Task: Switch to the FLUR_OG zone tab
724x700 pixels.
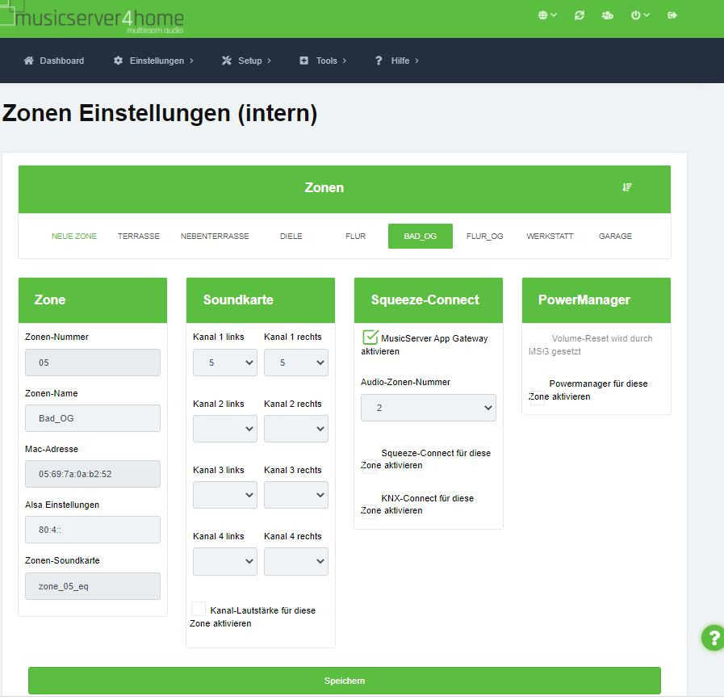Action: tap(485, 236)
